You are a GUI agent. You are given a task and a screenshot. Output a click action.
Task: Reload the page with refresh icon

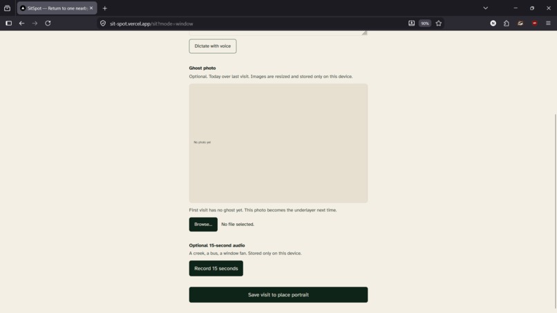[x=48, y=23]
